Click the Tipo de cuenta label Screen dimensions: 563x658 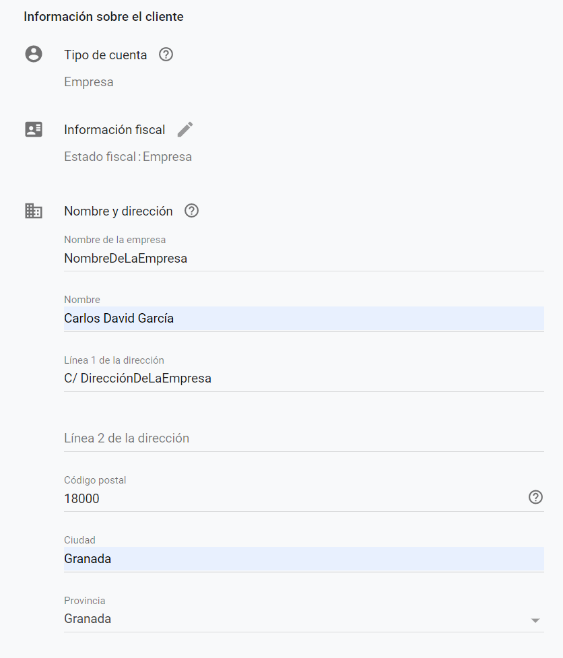[x=105, y=55]
